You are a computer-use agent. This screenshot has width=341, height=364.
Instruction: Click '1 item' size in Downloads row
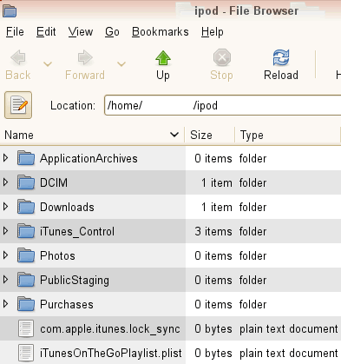click(x=217, y=207)
